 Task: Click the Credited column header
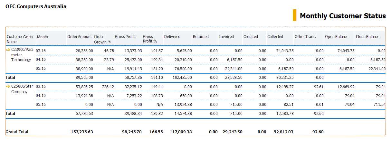tap(251, 37)
